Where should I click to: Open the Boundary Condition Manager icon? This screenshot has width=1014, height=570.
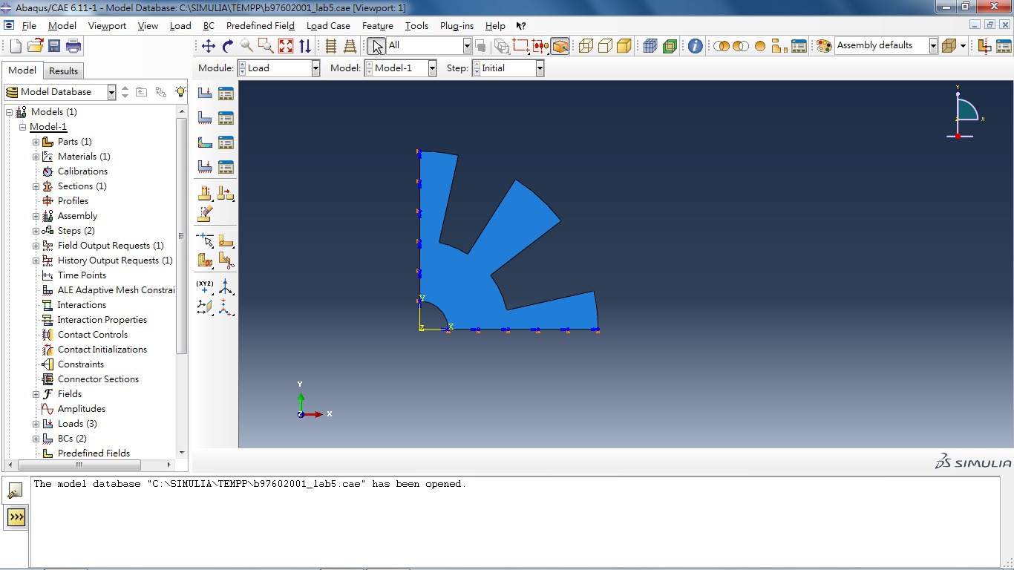tap(226, 118)
